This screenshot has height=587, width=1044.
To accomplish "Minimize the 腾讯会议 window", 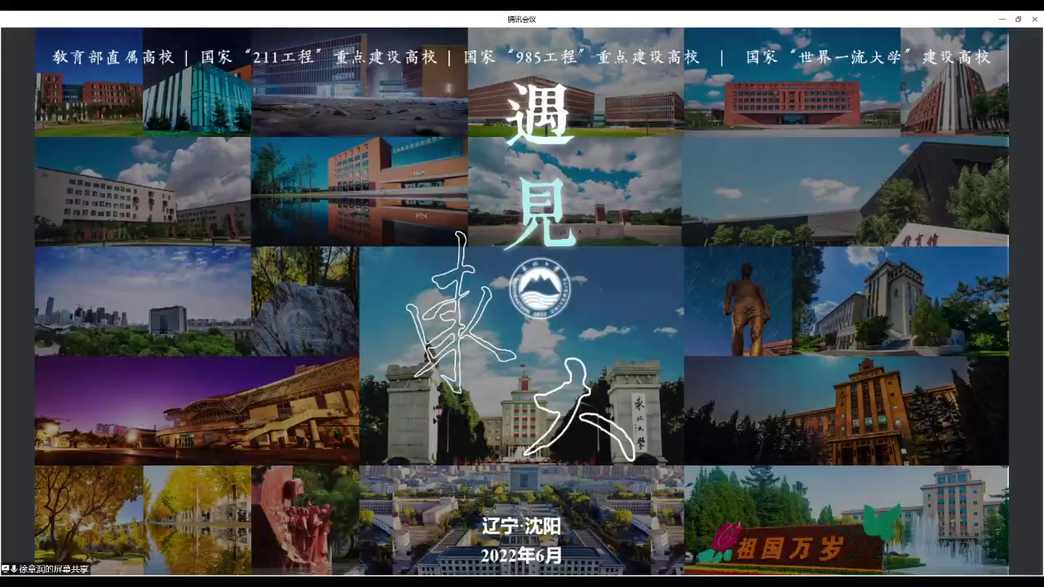I will 1002,19.
